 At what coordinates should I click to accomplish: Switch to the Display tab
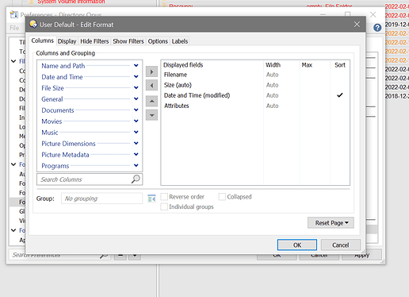pyautogui.click(x=67, y=41)
